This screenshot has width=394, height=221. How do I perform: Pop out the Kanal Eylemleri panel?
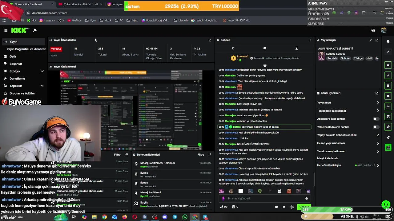(x=377, y=93)
